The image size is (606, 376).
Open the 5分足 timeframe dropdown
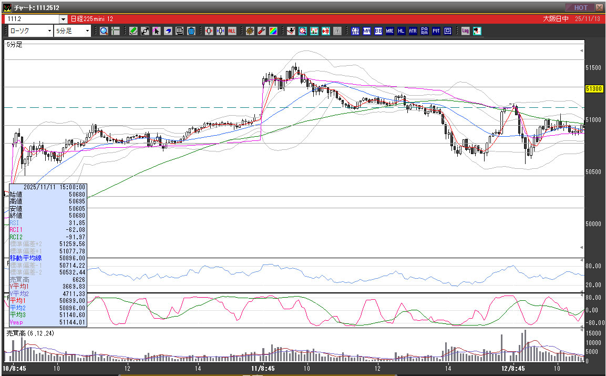(x=87, y=31)
